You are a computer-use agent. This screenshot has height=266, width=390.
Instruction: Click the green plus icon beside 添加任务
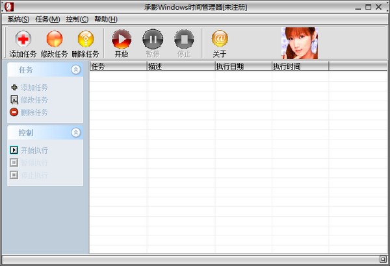tap(14, 87)
